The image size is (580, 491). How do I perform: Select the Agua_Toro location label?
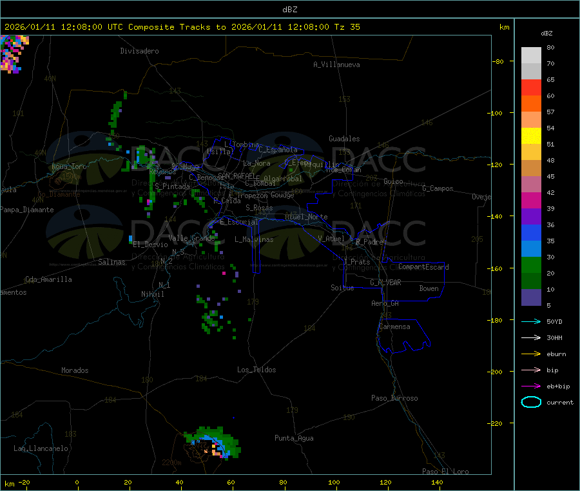tap(69, 166)
